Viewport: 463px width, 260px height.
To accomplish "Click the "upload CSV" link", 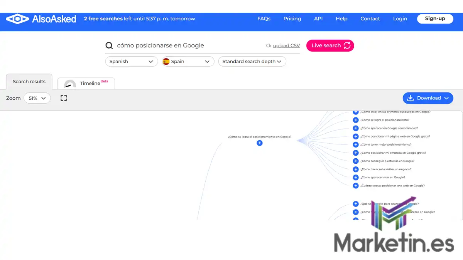I will [x=286, y=45].
